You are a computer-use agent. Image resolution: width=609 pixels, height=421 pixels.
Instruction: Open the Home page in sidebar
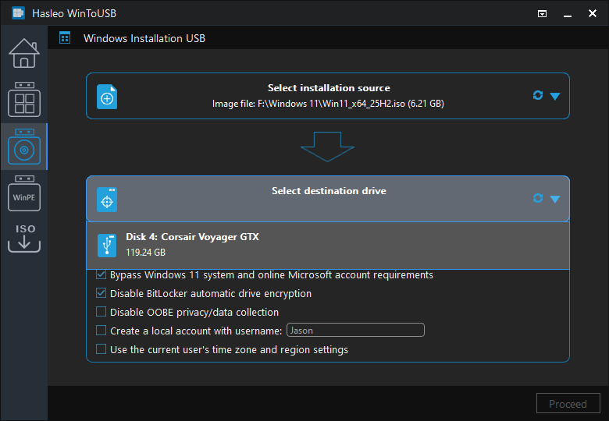24,54
